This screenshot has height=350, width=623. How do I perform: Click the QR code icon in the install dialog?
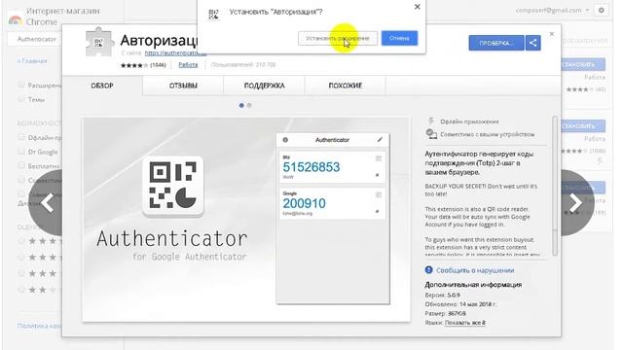(x=213, y=15)
